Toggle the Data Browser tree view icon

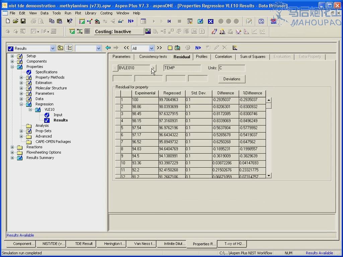tap(69, 48)
